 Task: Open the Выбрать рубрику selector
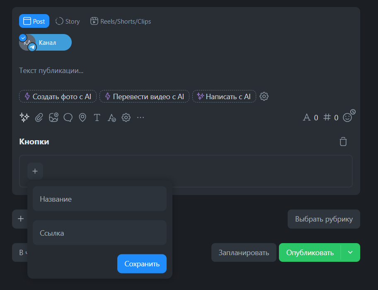coord(324,219)
